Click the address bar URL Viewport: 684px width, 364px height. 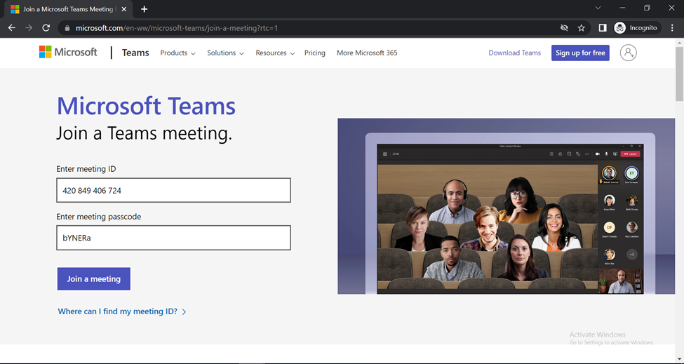tap(177, 28)
